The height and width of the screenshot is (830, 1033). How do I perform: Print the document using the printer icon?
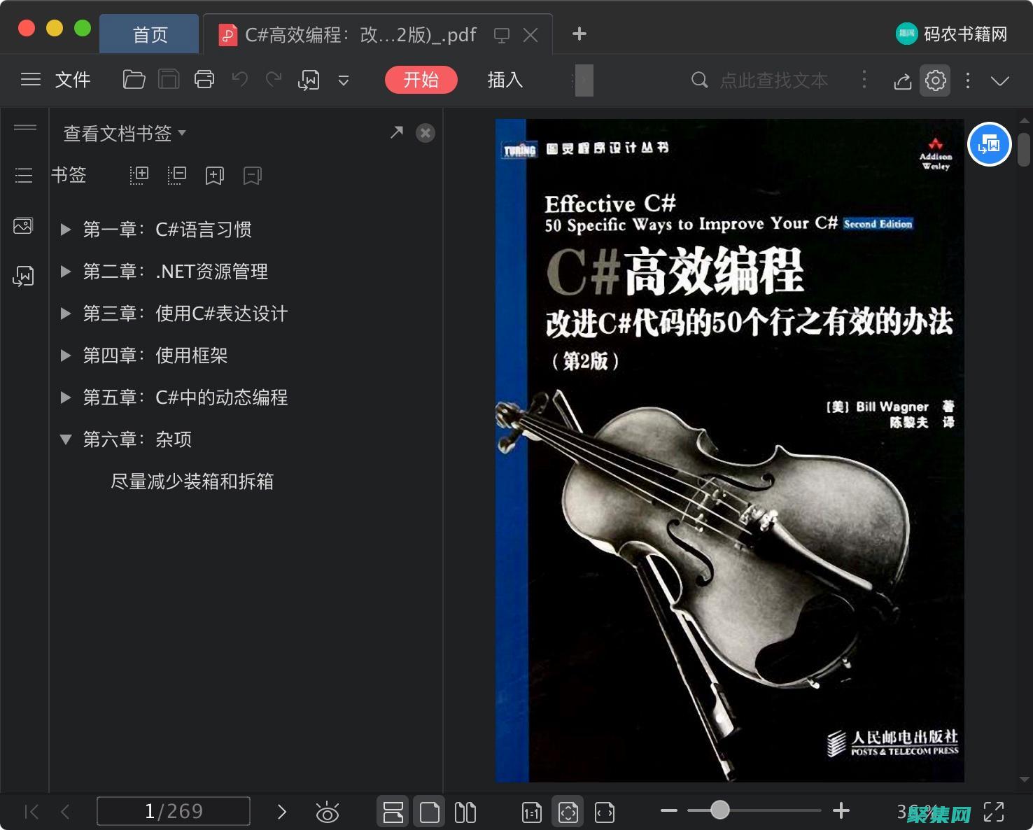click(x=204, y=79)
